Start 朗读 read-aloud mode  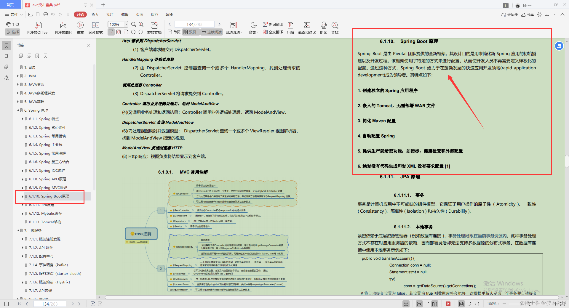tap(324, 28)
